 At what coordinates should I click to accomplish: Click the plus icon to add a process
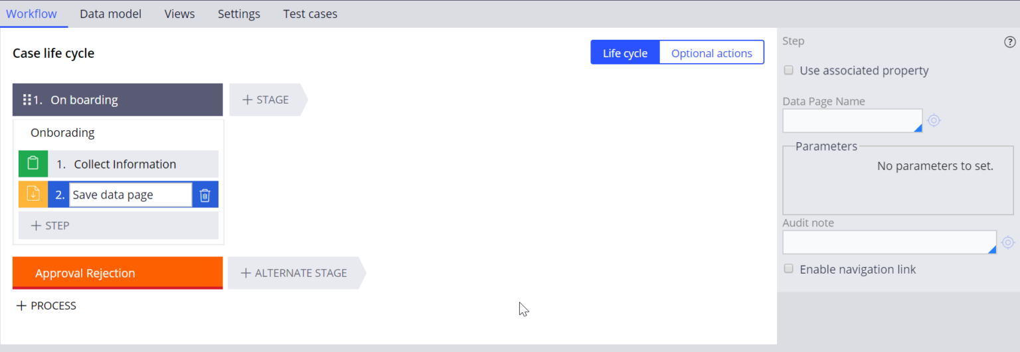(21, 306)
